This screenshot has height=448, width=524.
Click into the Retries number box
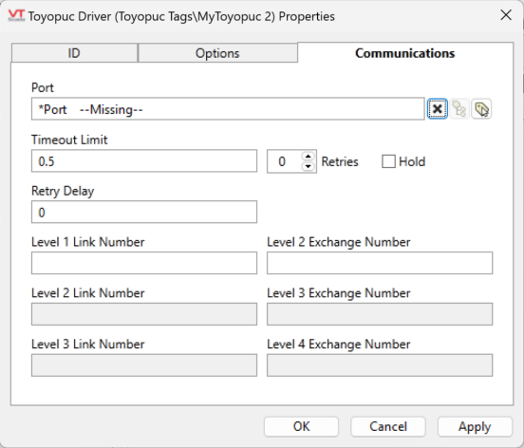click(x=284, y=161)
